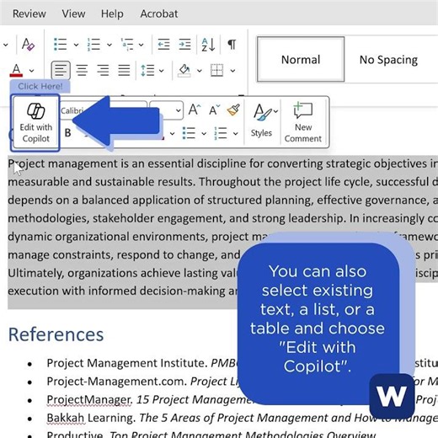Expand the line spacing dropdown arrow

pos(162,71)
